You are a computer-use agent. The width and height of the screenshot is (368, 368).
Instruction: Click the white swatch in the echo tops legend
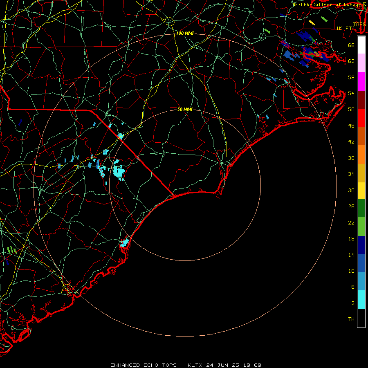click(361, 45)
